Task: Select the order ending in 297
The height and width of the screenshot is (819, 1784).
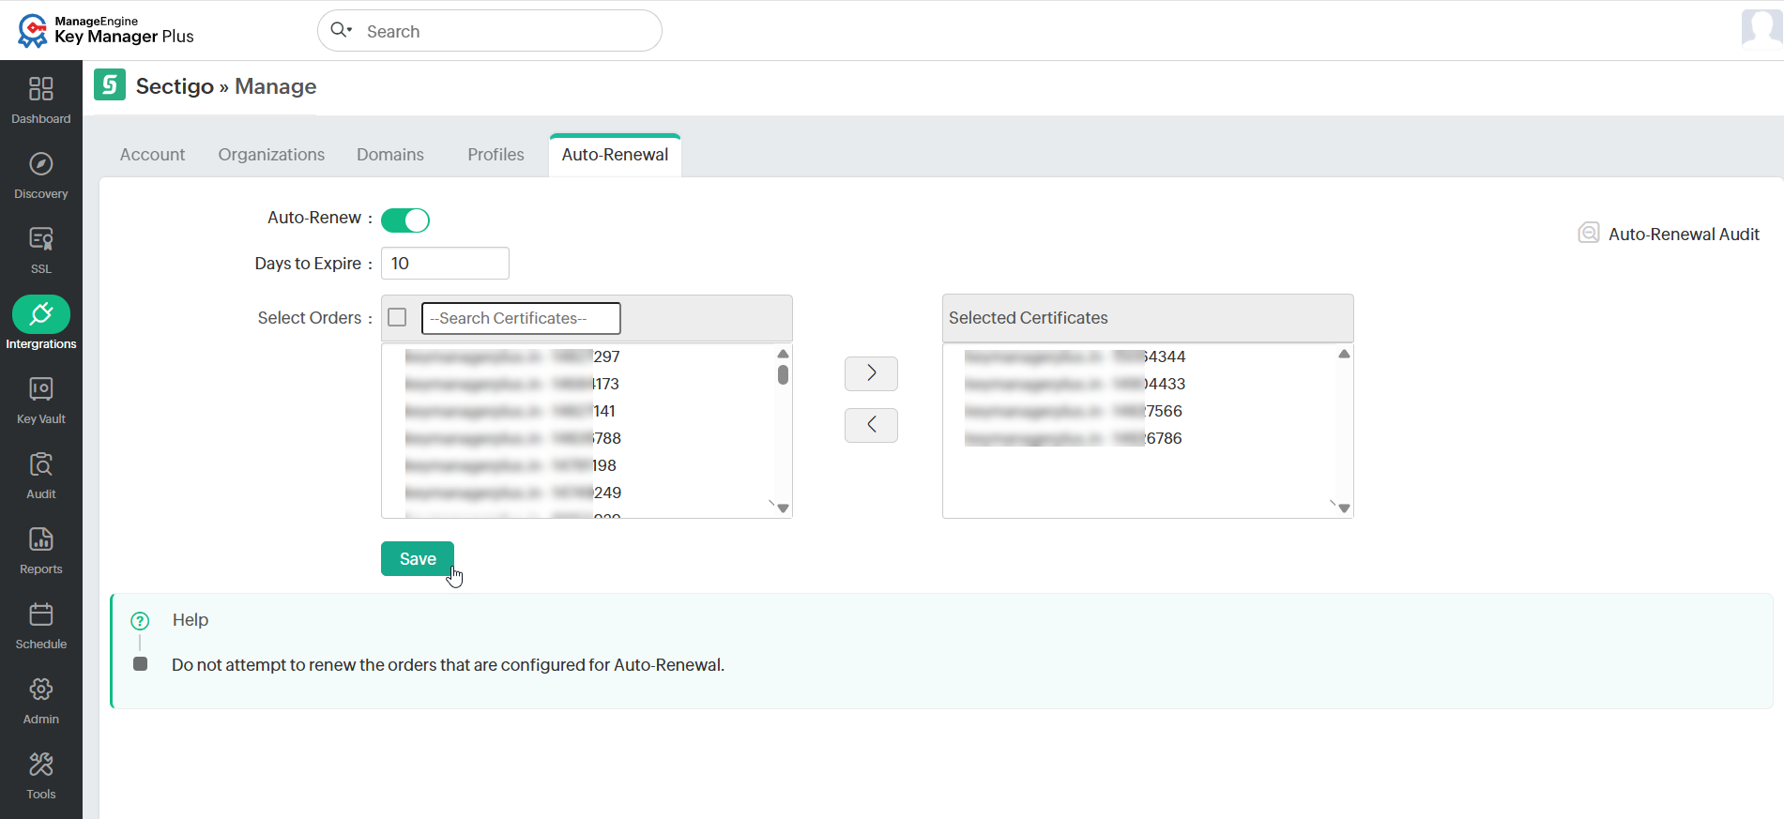Action: [512, 356]
